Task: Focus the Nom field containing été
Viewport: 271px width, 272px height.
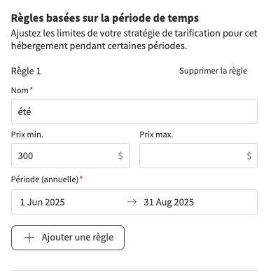Action: 134,111
